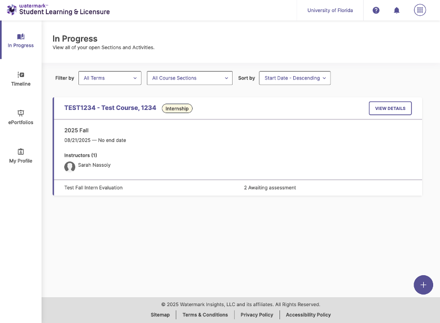Open the apps grid launcher icon

[420, 10]
